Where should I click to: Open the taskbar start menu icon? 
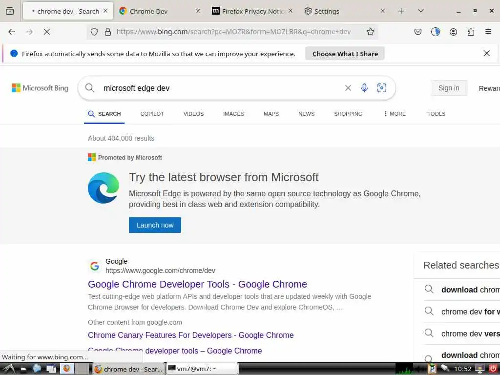point(9,369)
